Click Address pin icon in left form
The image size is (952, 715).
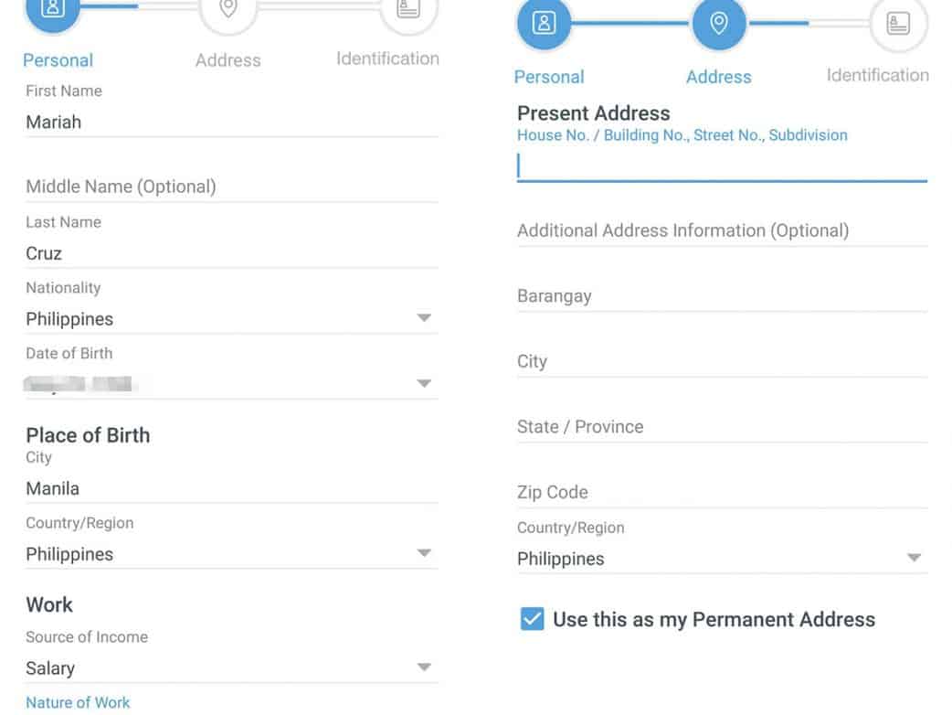(x=228, y=10)
